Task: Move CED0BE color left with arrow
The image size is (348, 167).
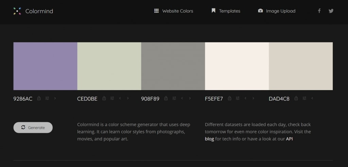Action: click(120, 98)
